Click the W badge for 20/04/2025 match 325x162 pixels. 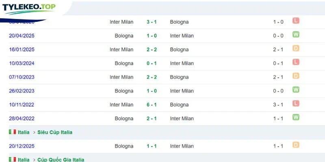296,34
